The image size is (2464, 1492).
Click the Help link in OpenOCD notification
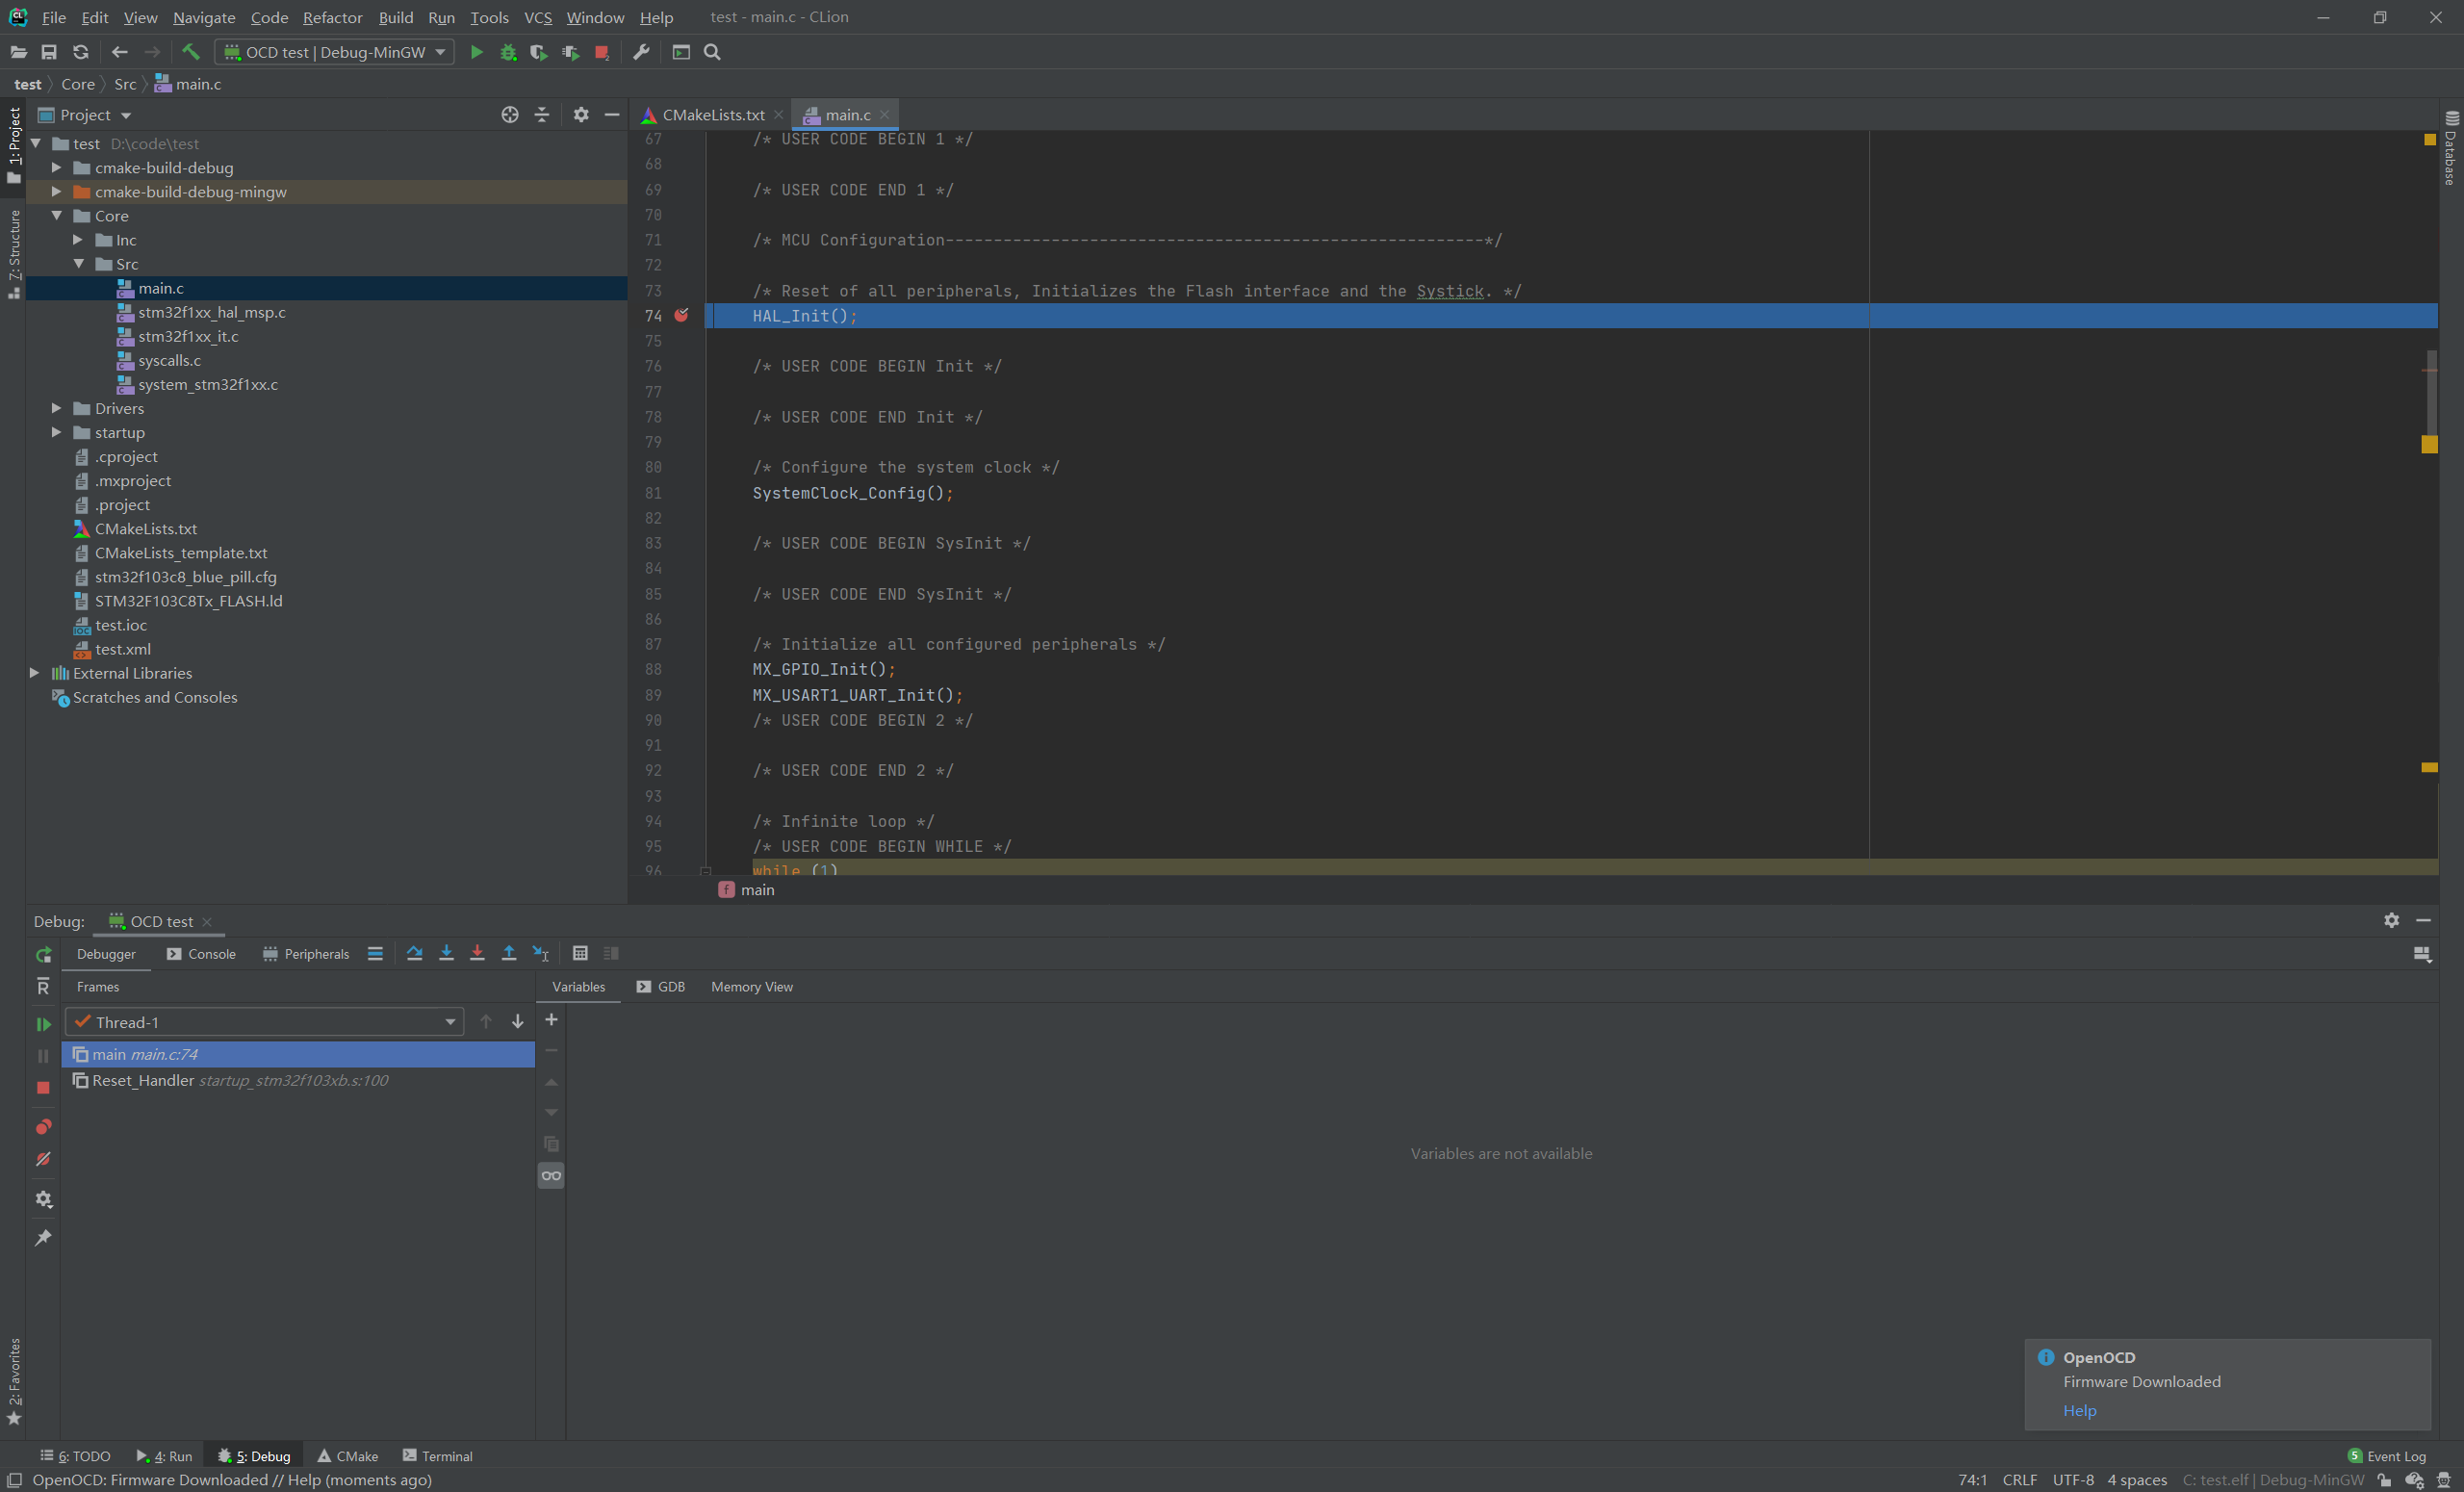tap(2079, 1410)
